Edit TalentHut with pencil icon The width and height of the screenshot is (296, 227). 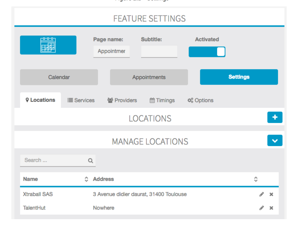(x=261, y=208)
